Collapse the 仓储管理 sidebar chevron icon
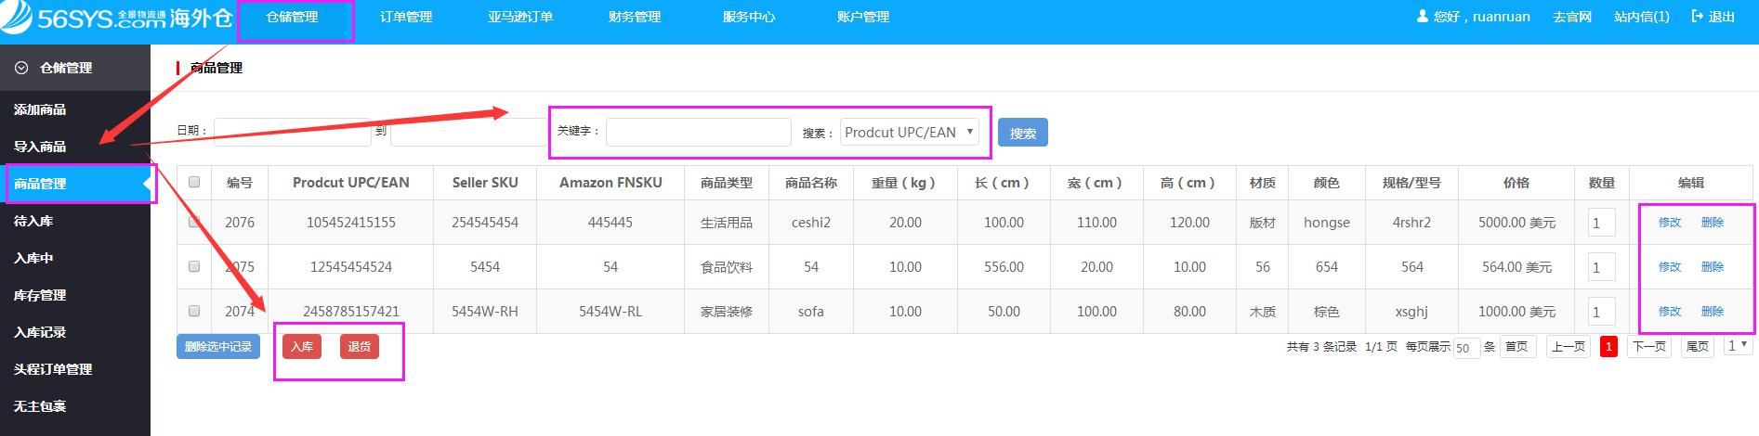1759x436 pixels. tap(22, 68)
